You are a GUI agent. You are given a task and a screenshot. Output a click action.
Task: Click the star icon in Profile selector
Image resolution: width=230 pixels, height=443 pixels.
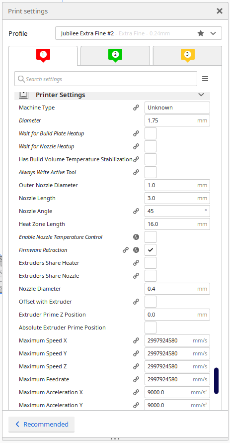[x=201, y=33]
